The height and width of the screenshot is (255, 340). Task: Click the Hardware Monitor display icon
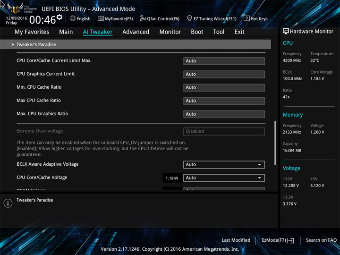(286, 31)
